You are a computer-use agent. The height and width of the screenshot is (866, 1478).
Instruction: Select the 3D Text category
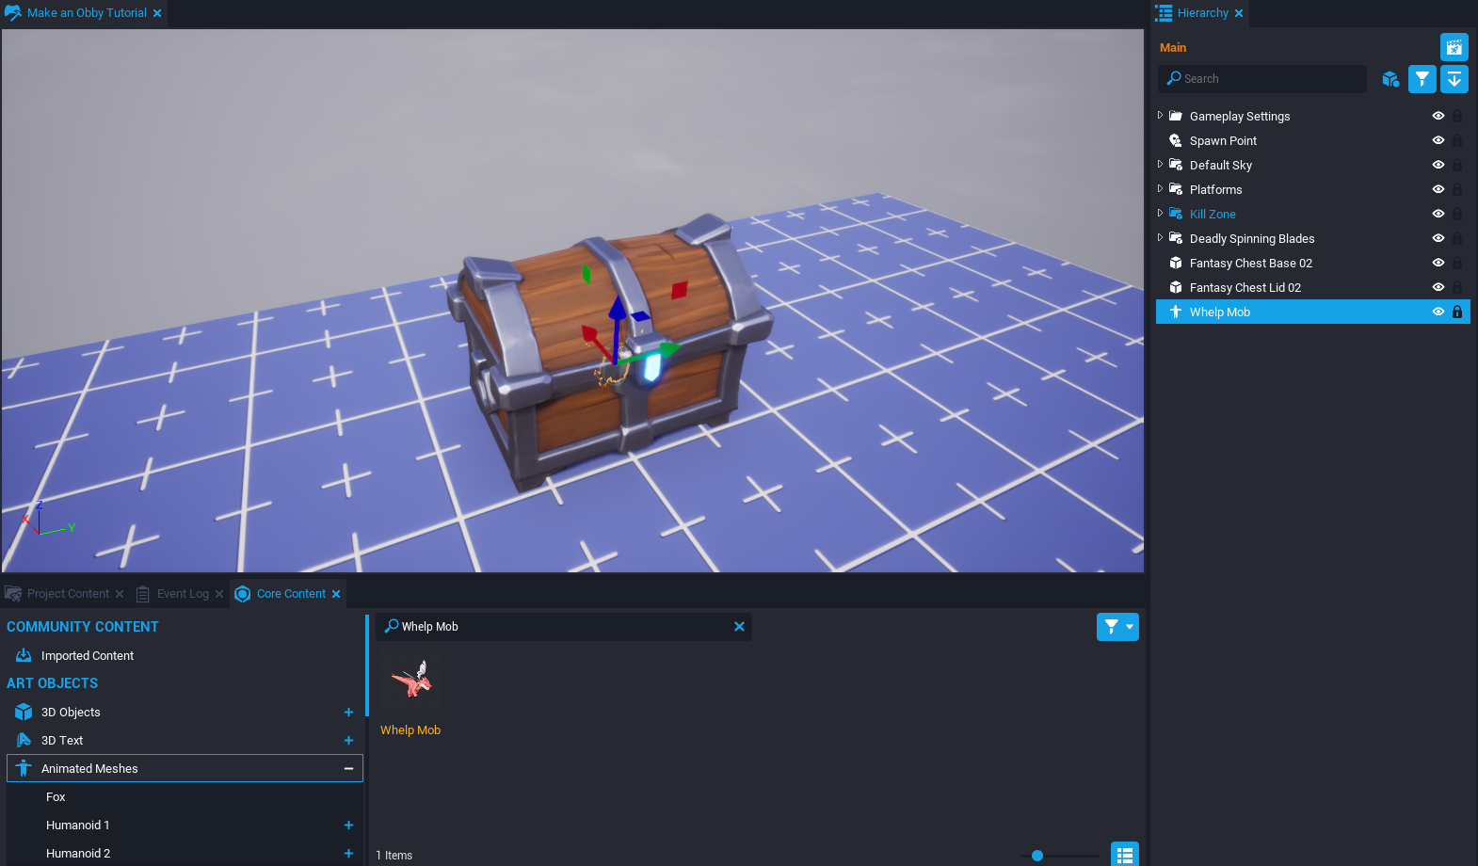point(62,741)
